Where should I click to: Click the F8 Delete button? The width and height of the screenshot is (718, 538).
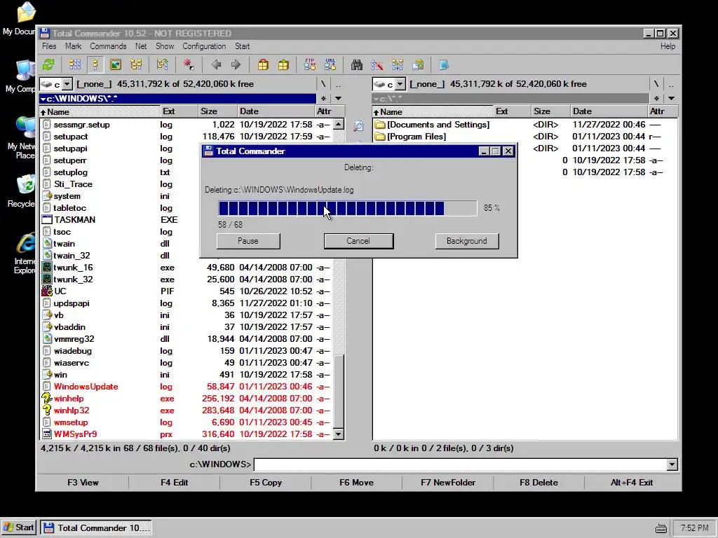(x=538, y=483)
